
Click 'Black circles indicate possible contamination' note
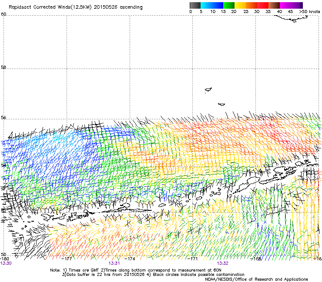coord(198,275)
